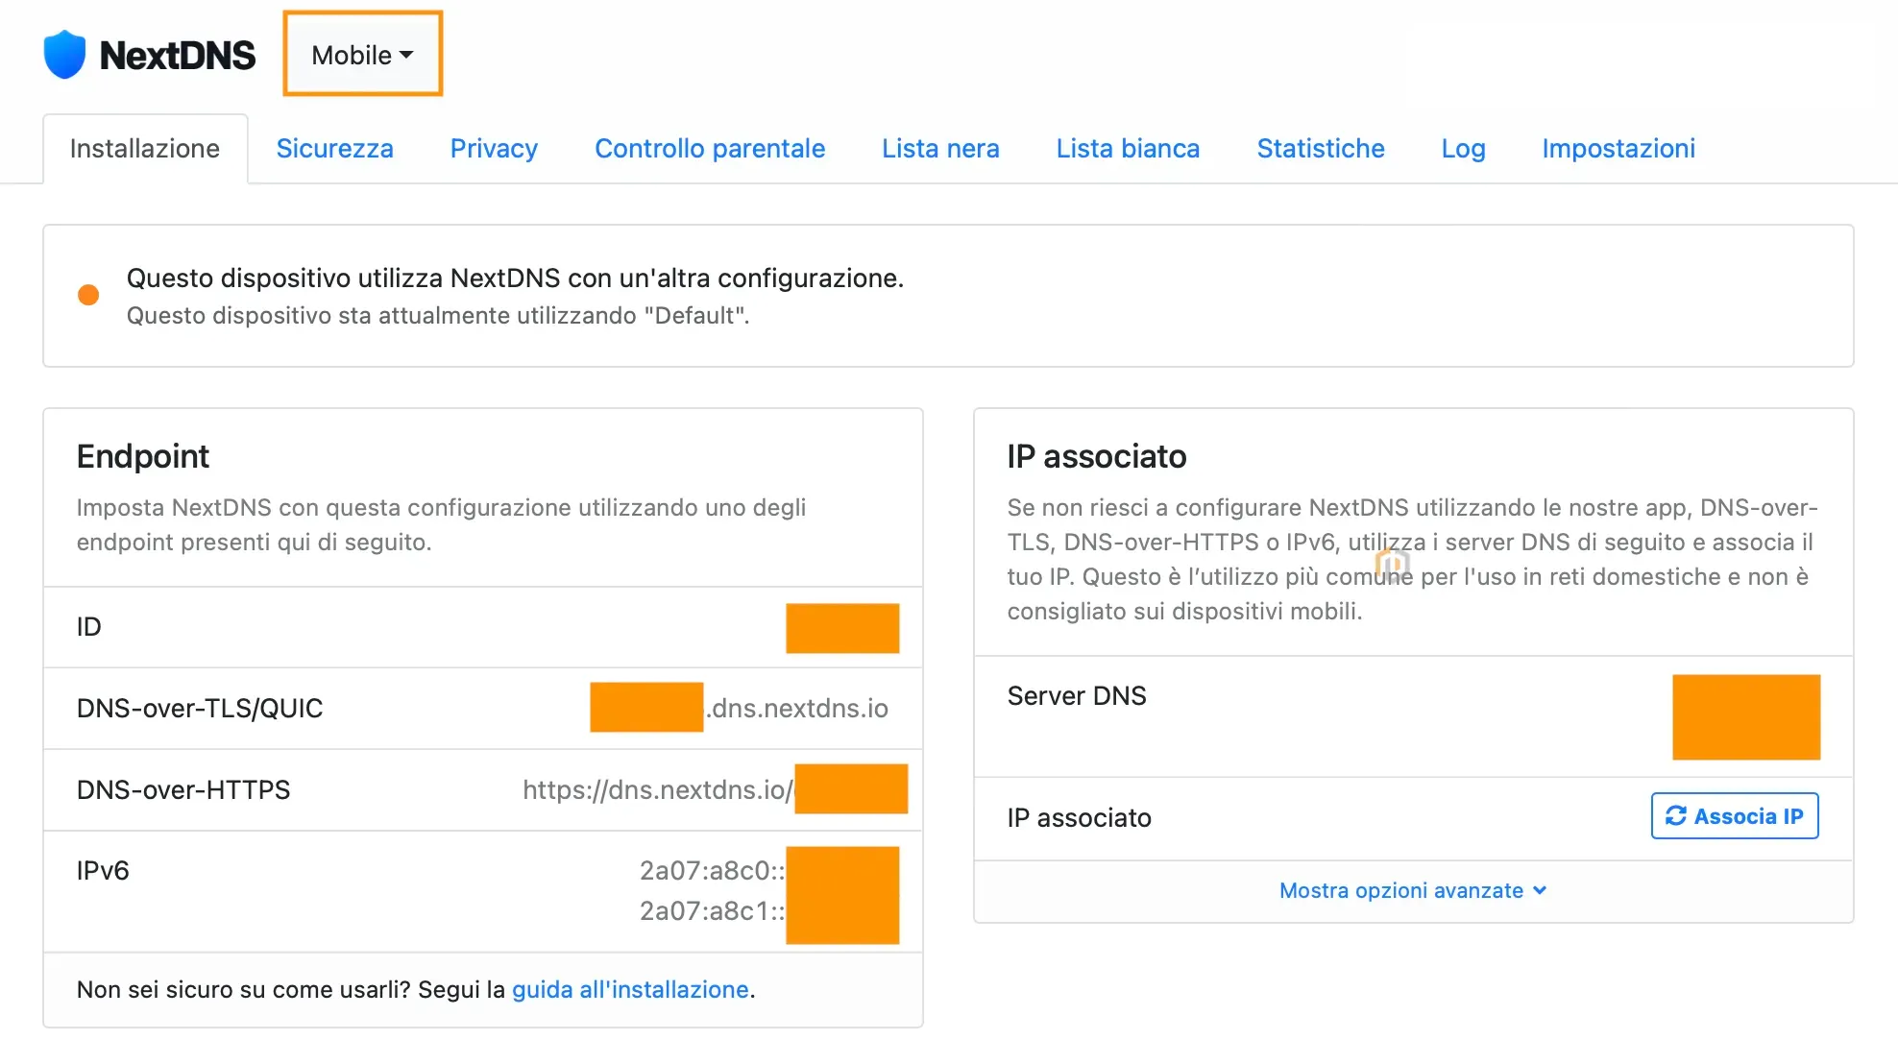
Task: Follow the guida all'installazione link
Action: click(630, 990)
